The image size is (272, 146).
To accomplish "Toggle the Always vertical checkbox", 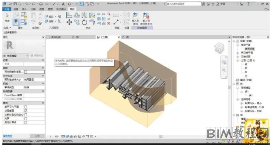I will (x=26, y=111).
